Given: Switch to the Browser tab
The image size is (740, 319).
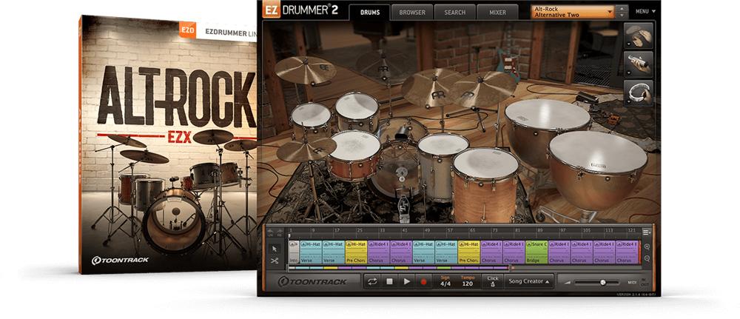Looking at the screenshot, I should coord(412,13).
